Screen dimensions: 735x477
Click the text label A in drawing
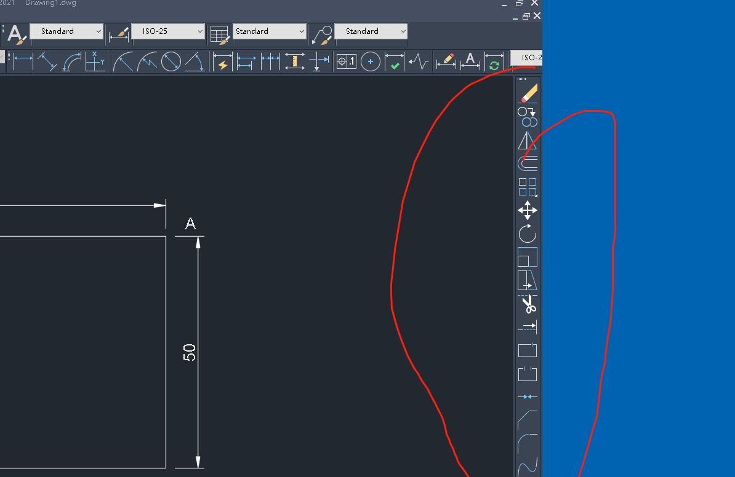190,223
